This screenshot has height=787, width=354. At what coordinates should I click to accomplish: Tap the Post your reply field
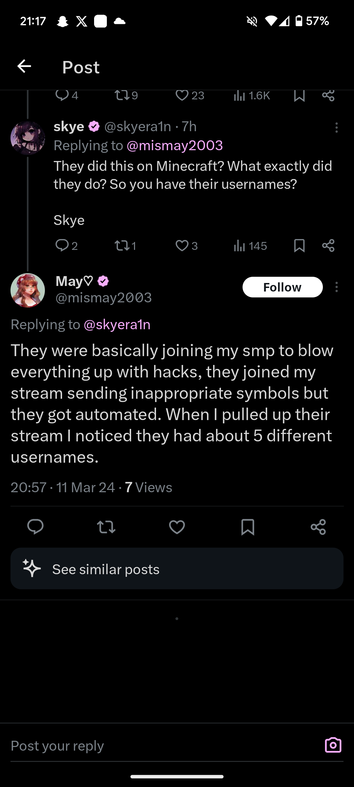coord(157,746)
